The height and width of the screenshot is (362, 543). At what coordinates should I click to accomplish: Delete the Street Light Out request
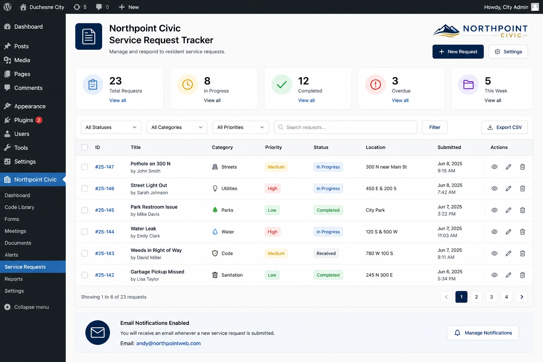click(x=522, y=188)
